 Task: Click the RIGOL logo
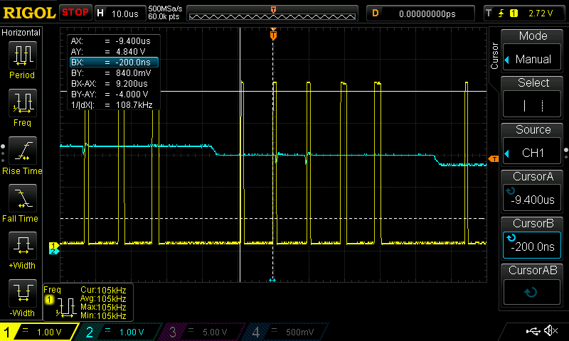[29, 13]
